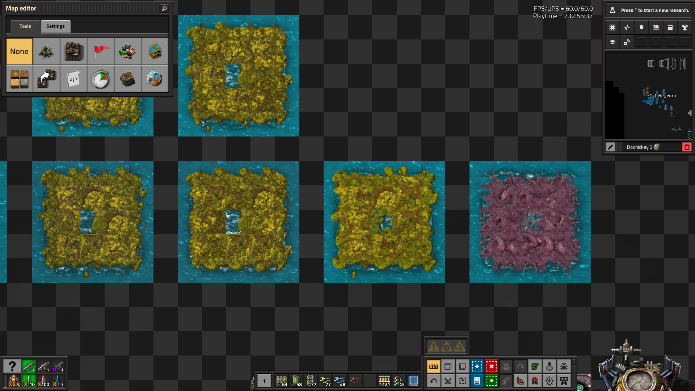Open the graduation cap tips icon
This screenshot has width=695, height=391.
(x=612, y=42)
